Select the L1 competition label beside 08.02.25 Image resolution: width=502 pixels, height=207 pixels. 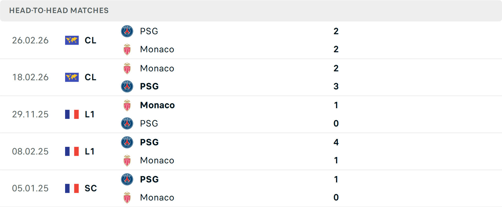tap(90, 151)
